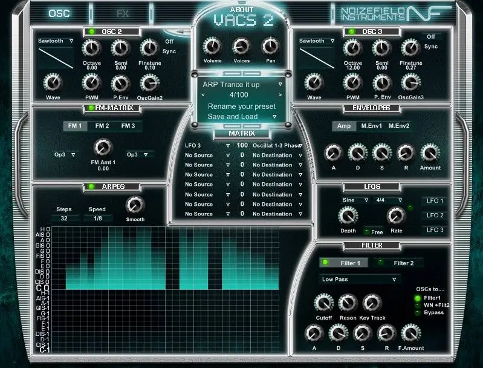Toggle the FM-Matrix power LED

[x=91, y=108]
